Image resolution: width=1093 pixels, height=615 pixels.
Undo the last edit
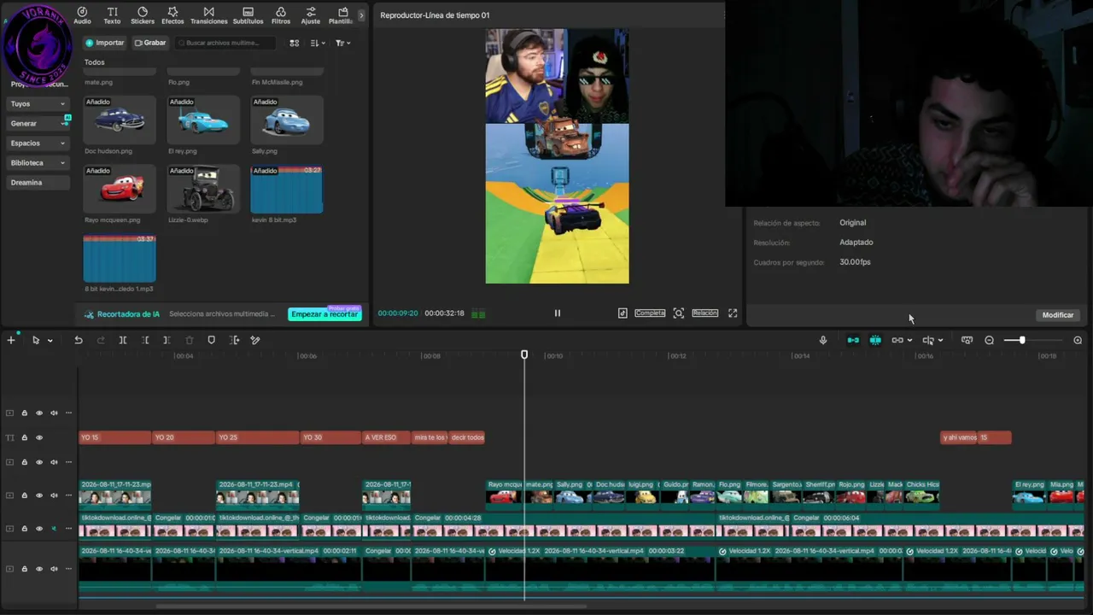79,340
